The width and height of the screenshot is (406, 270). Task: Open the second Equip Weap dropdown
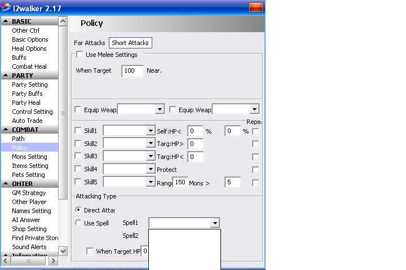[x=254, y=109]
